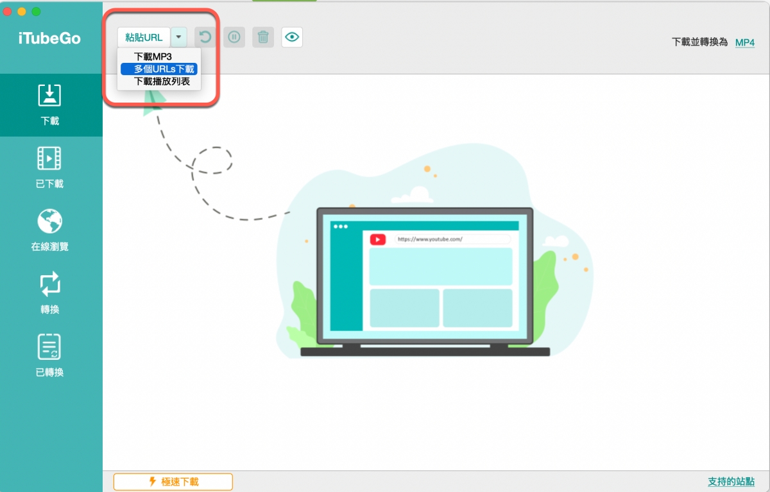Click the trash delete icon
The height and width of the screenshot is (492, 770).
(263, 37)
